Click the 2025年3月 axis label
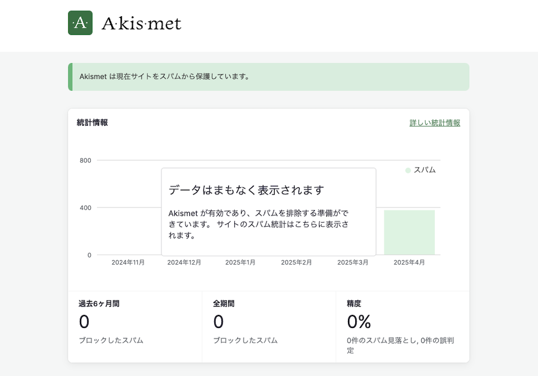The image size is (538, 376). point(353,262)
